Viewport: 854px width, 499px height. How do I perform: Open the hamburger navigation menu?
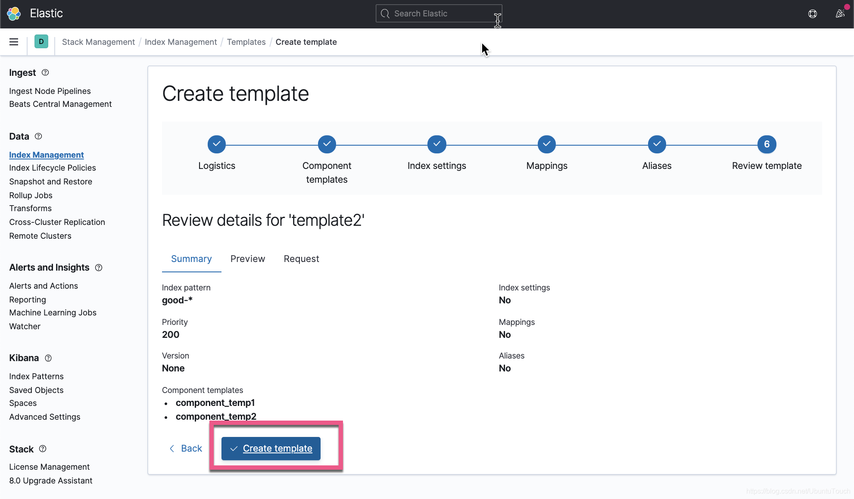click(x=14, y=42)
